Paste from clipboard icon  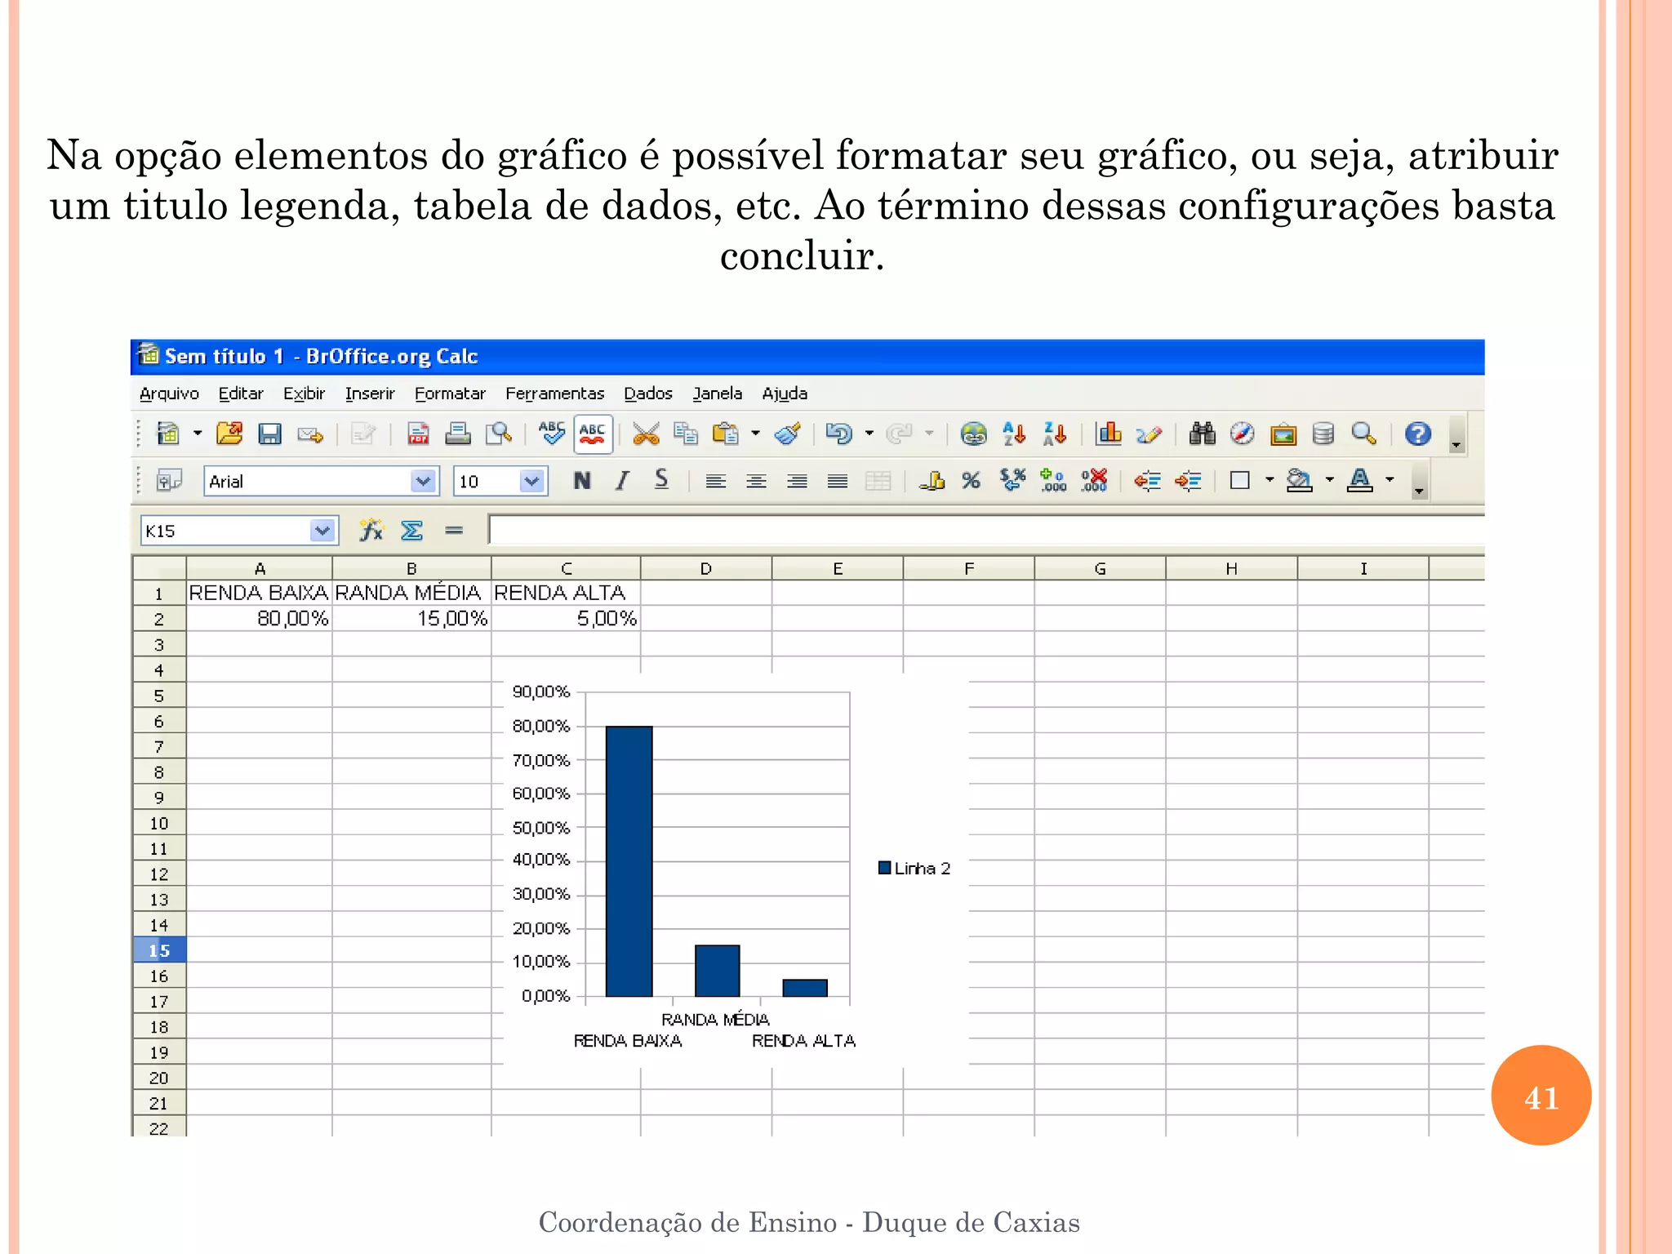725,434
